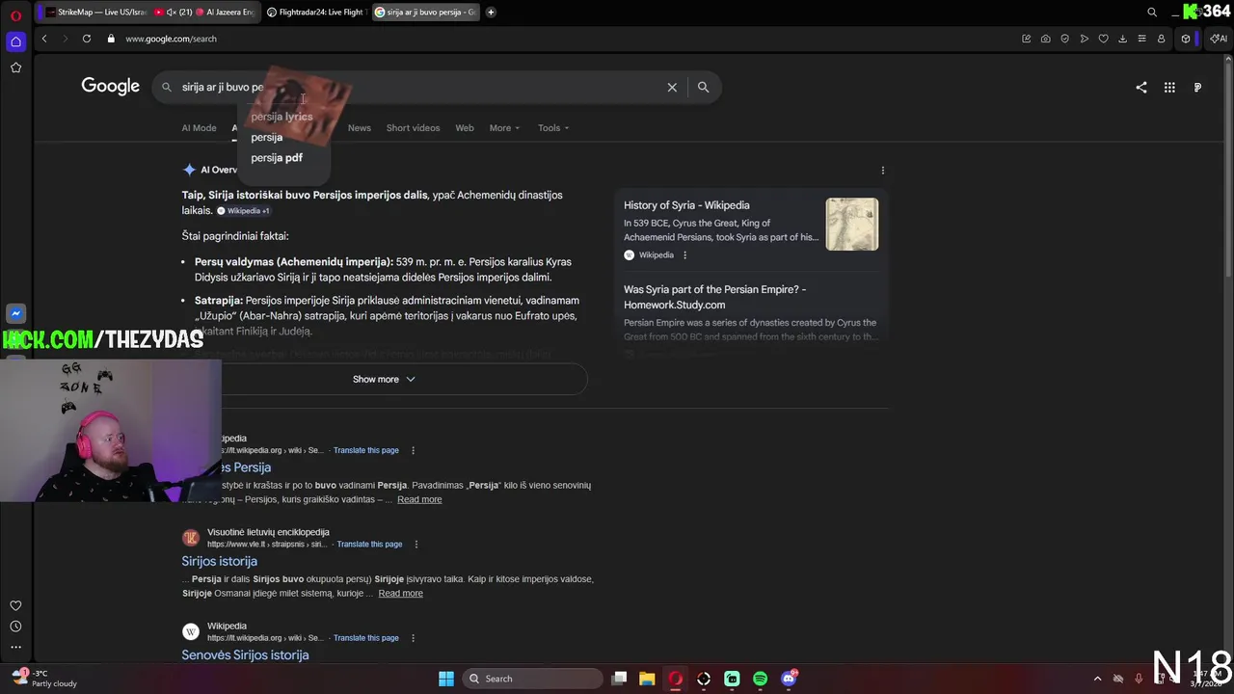Open the Sirijos istorija result link
Viewport: 1234px width, 694px height.
(220, 561)
